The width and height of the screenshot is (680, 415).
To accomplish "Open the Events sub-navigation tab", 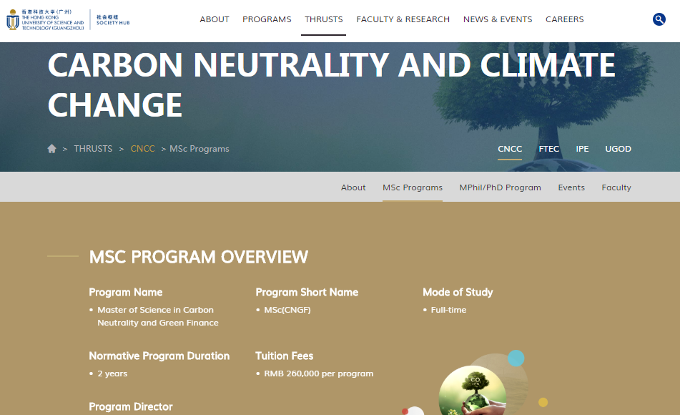I will pos(571,187).
